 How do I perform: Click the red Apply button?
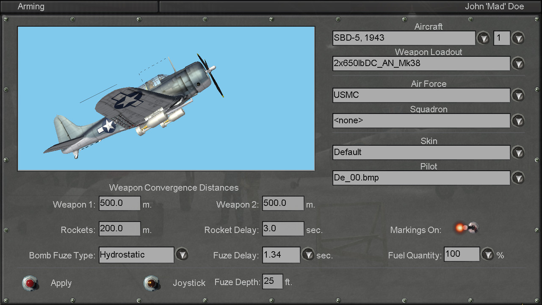(30, 283)
